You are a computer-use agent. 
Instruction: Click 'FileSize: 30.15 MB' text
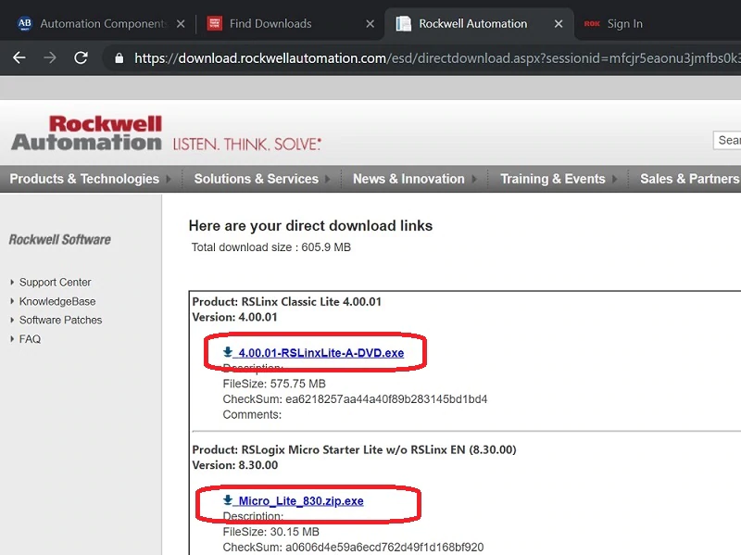[270, 531]
